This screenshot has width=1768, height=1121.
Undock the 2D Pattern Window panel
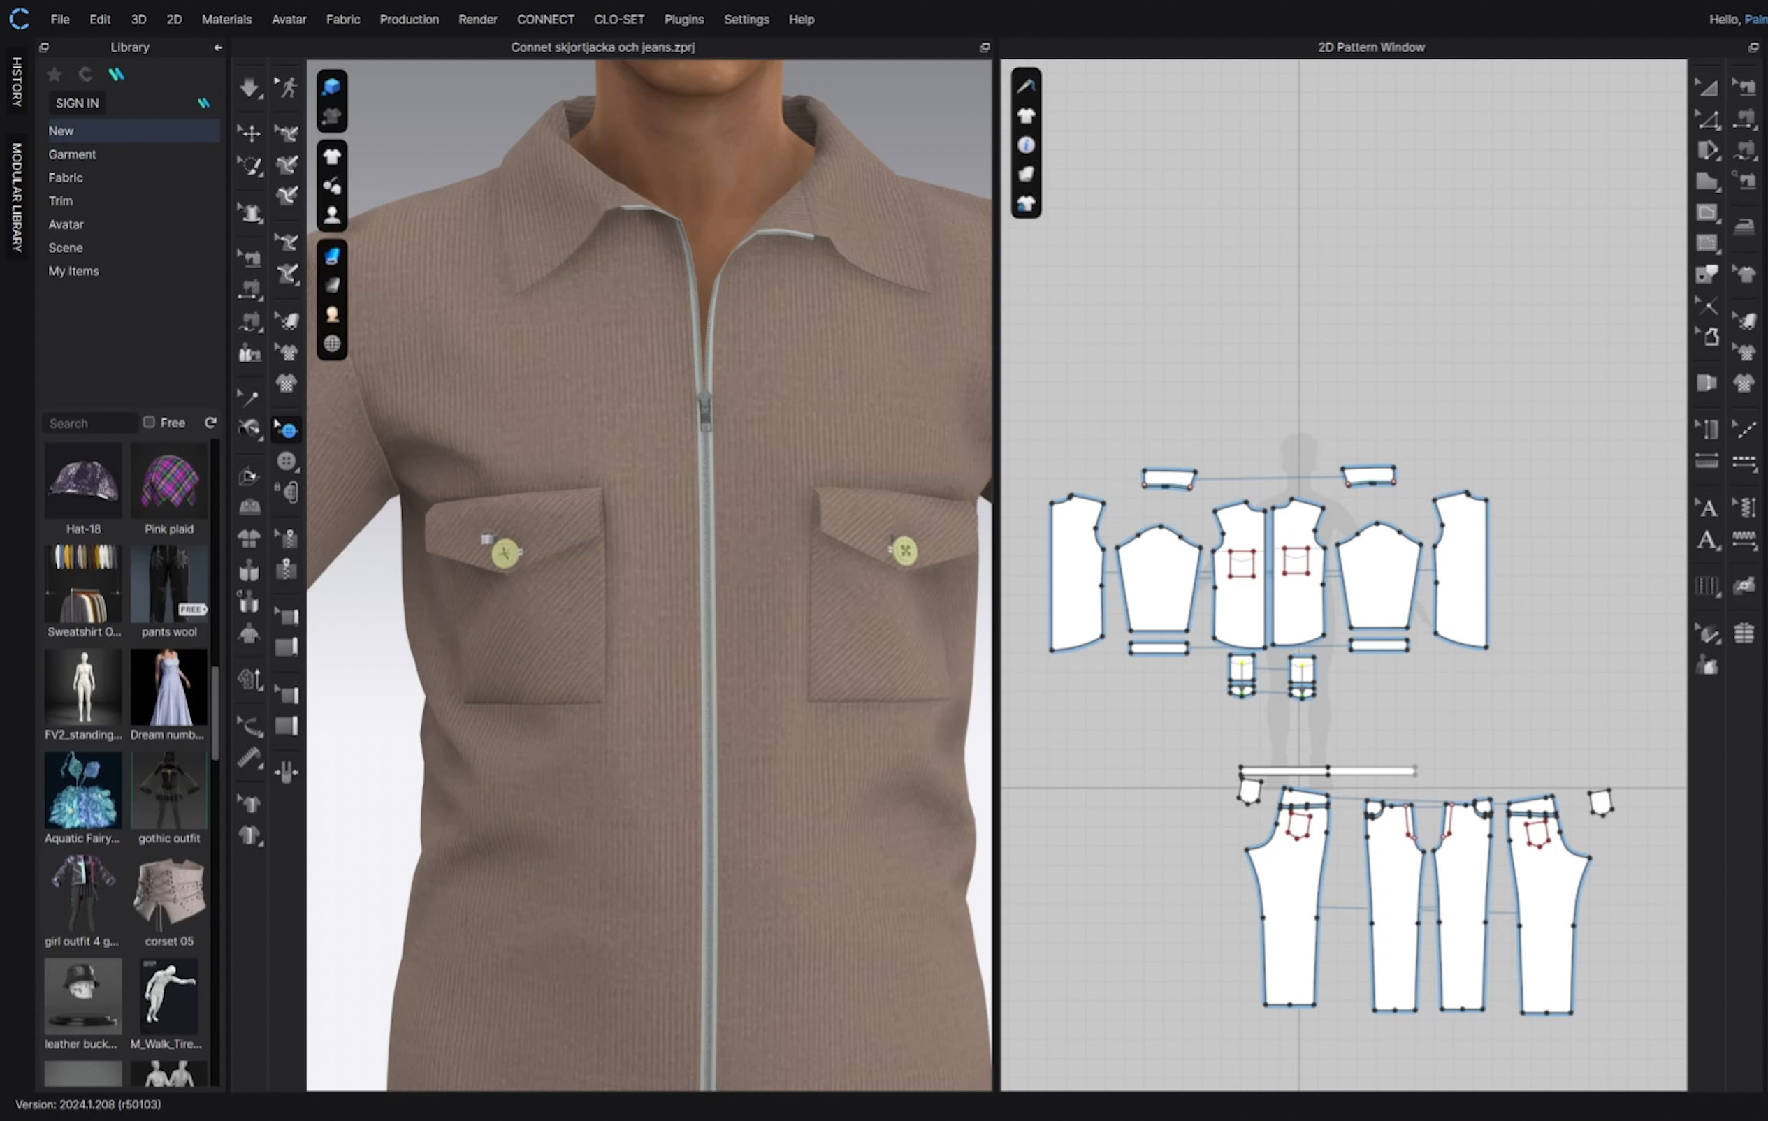click(x=1753, y=47)
